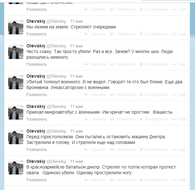This screenshot has width=195, height=190.
Task: Reply to the "Приехал микроавтобус" tweet
Action: pos(95,119)
